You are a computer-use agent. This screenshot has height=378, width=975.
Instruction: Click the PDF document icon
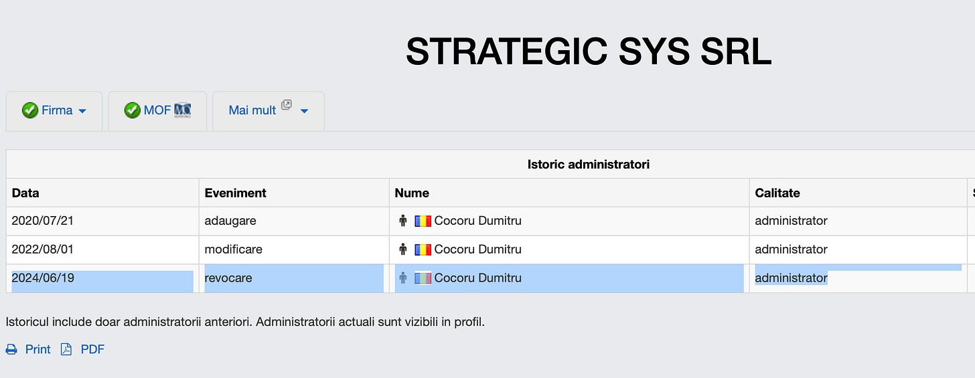coord(66,349)
